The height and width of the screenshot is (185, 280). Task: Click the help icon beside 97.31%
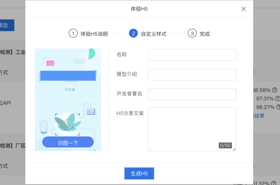tap(278, 99)
